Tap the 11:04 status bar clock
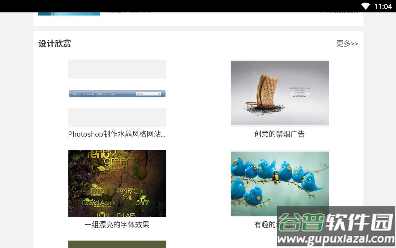Viewport: 396px width, 248px height. pos(383,6)
